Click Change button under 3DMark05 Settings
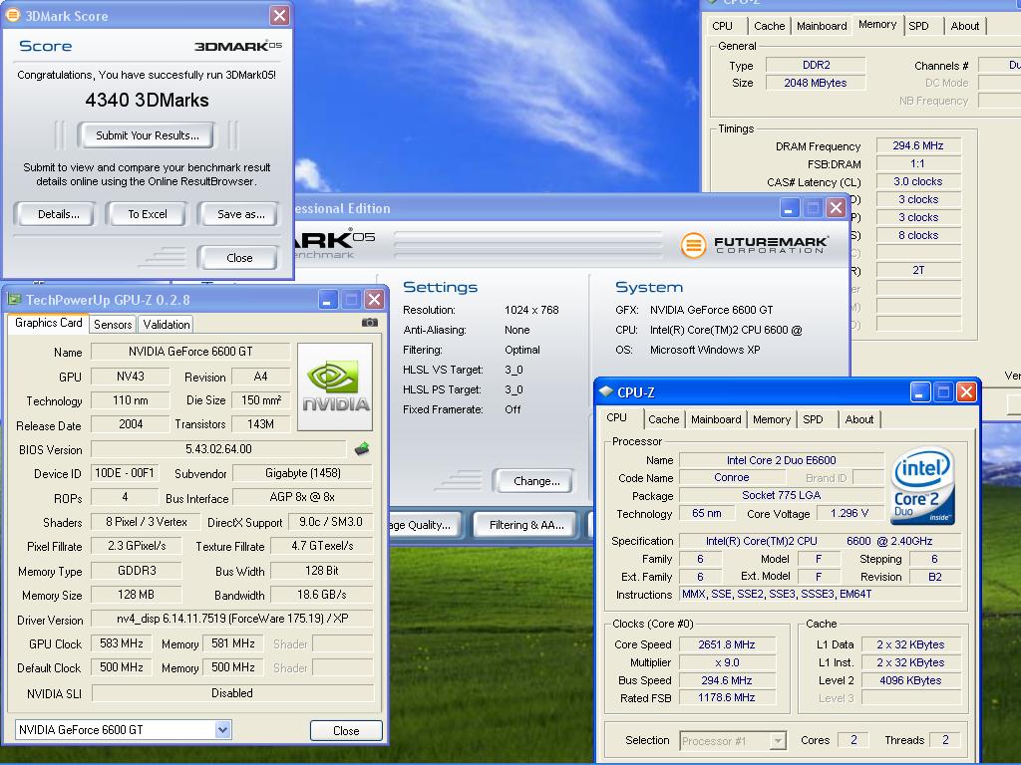This screenshot has height=765, width=1021. click(535, 481)
